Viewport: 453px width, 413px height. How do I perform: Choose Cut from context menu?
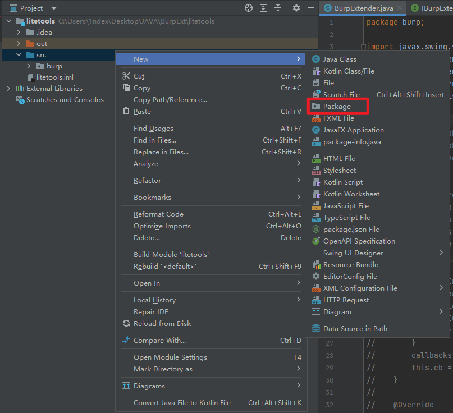pos(212,76)
